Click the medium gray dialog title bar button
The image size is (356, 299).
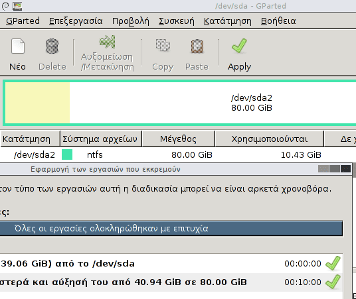(x=335, y=169)
